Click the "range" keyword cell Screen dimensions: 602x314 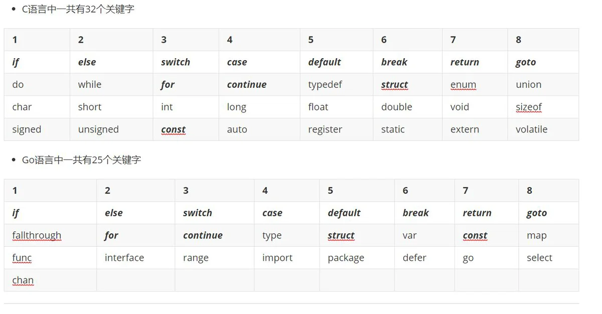196,258
